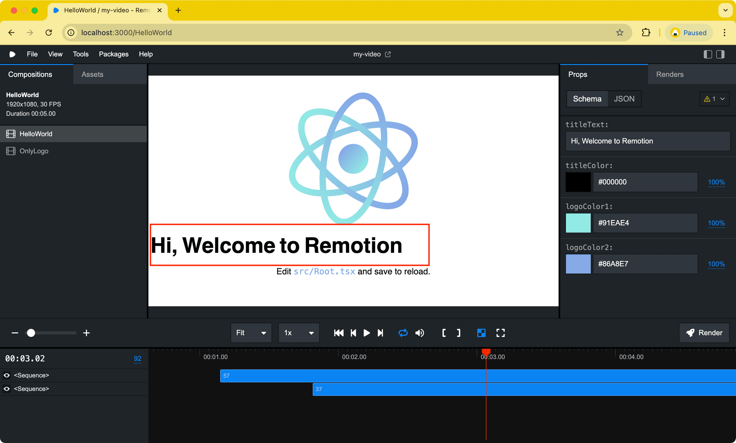Toggle the checkerboard transparency background

click(481, 333)
